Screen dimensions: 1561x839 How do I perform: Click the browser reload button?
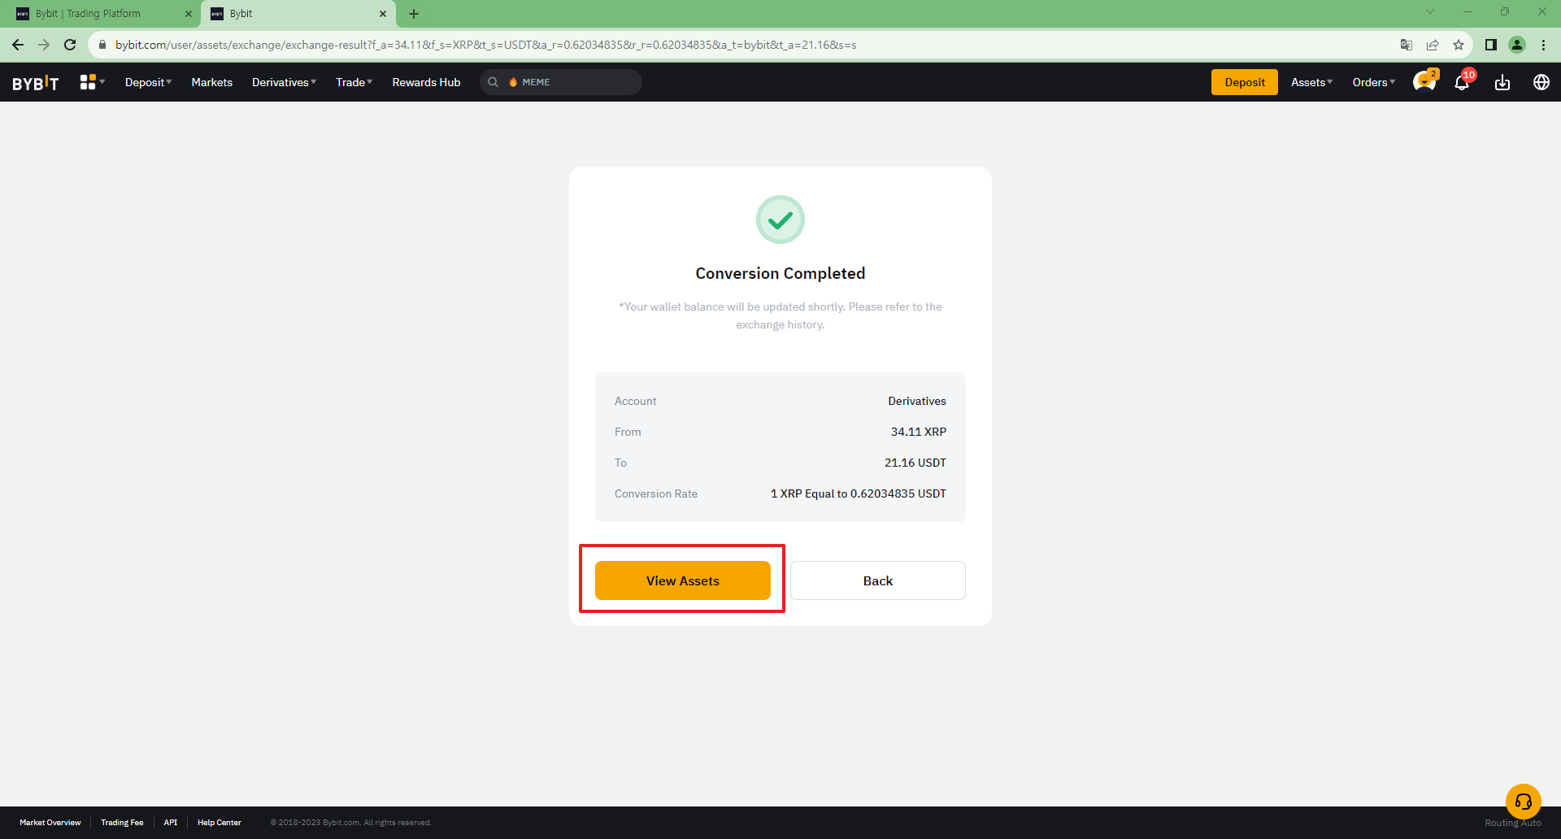(x=70, y=45)
